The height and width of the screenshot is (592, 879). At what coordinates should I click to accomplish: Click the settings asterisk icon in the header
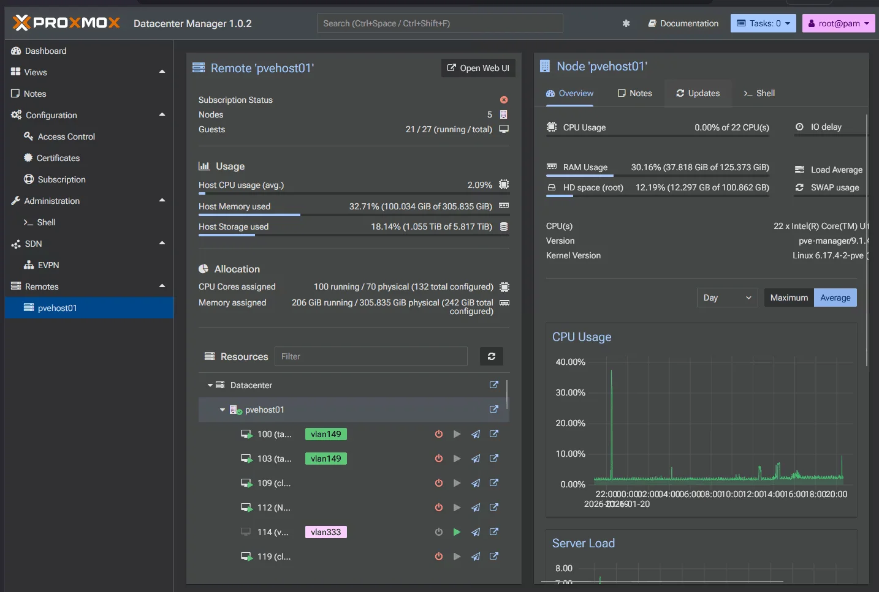626,23
